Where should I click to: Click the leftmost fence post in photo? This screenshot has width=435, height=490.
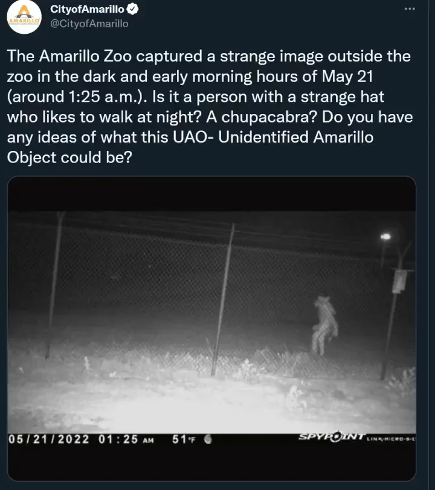[x=54, y=285]
